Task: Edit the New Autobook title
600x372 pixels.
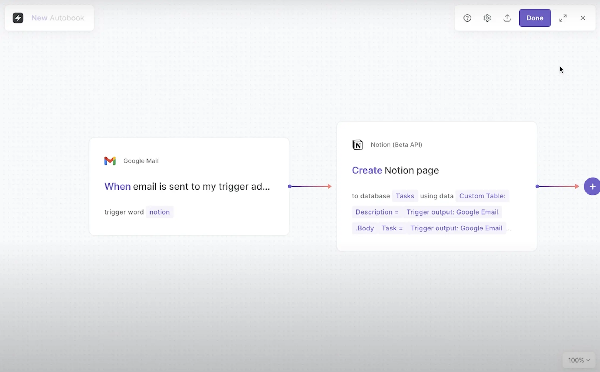Action: [58, 18]
